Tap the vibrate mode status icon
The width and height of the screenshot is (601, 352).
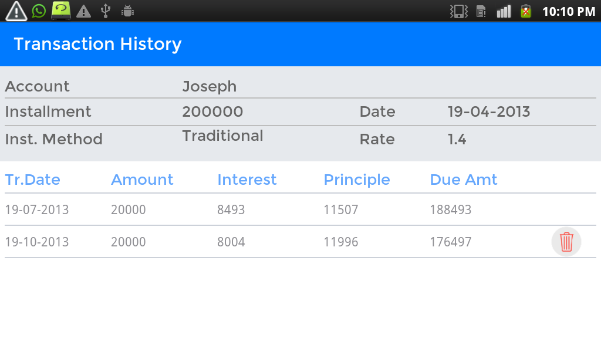[458, 11]
